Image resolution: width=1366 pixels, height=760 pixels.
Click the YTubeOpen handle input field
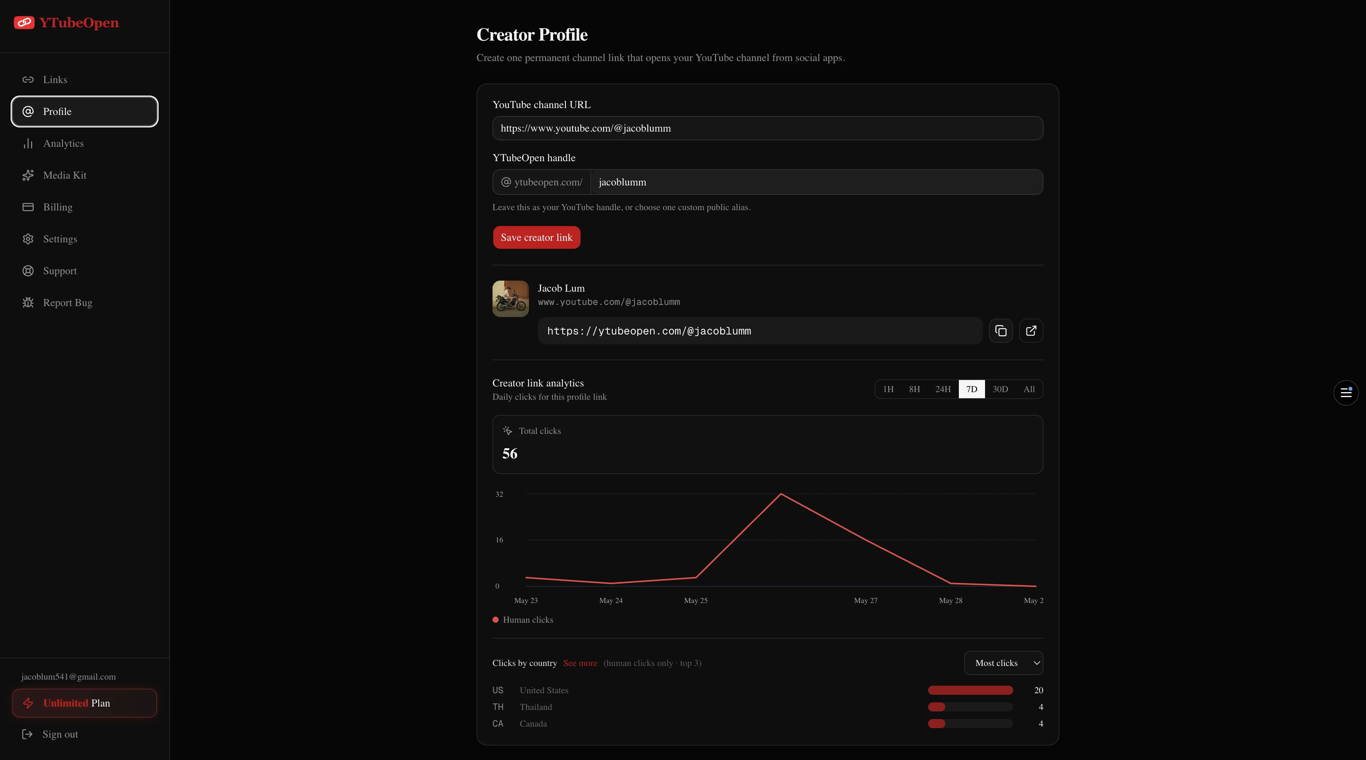tap(817, 182)
